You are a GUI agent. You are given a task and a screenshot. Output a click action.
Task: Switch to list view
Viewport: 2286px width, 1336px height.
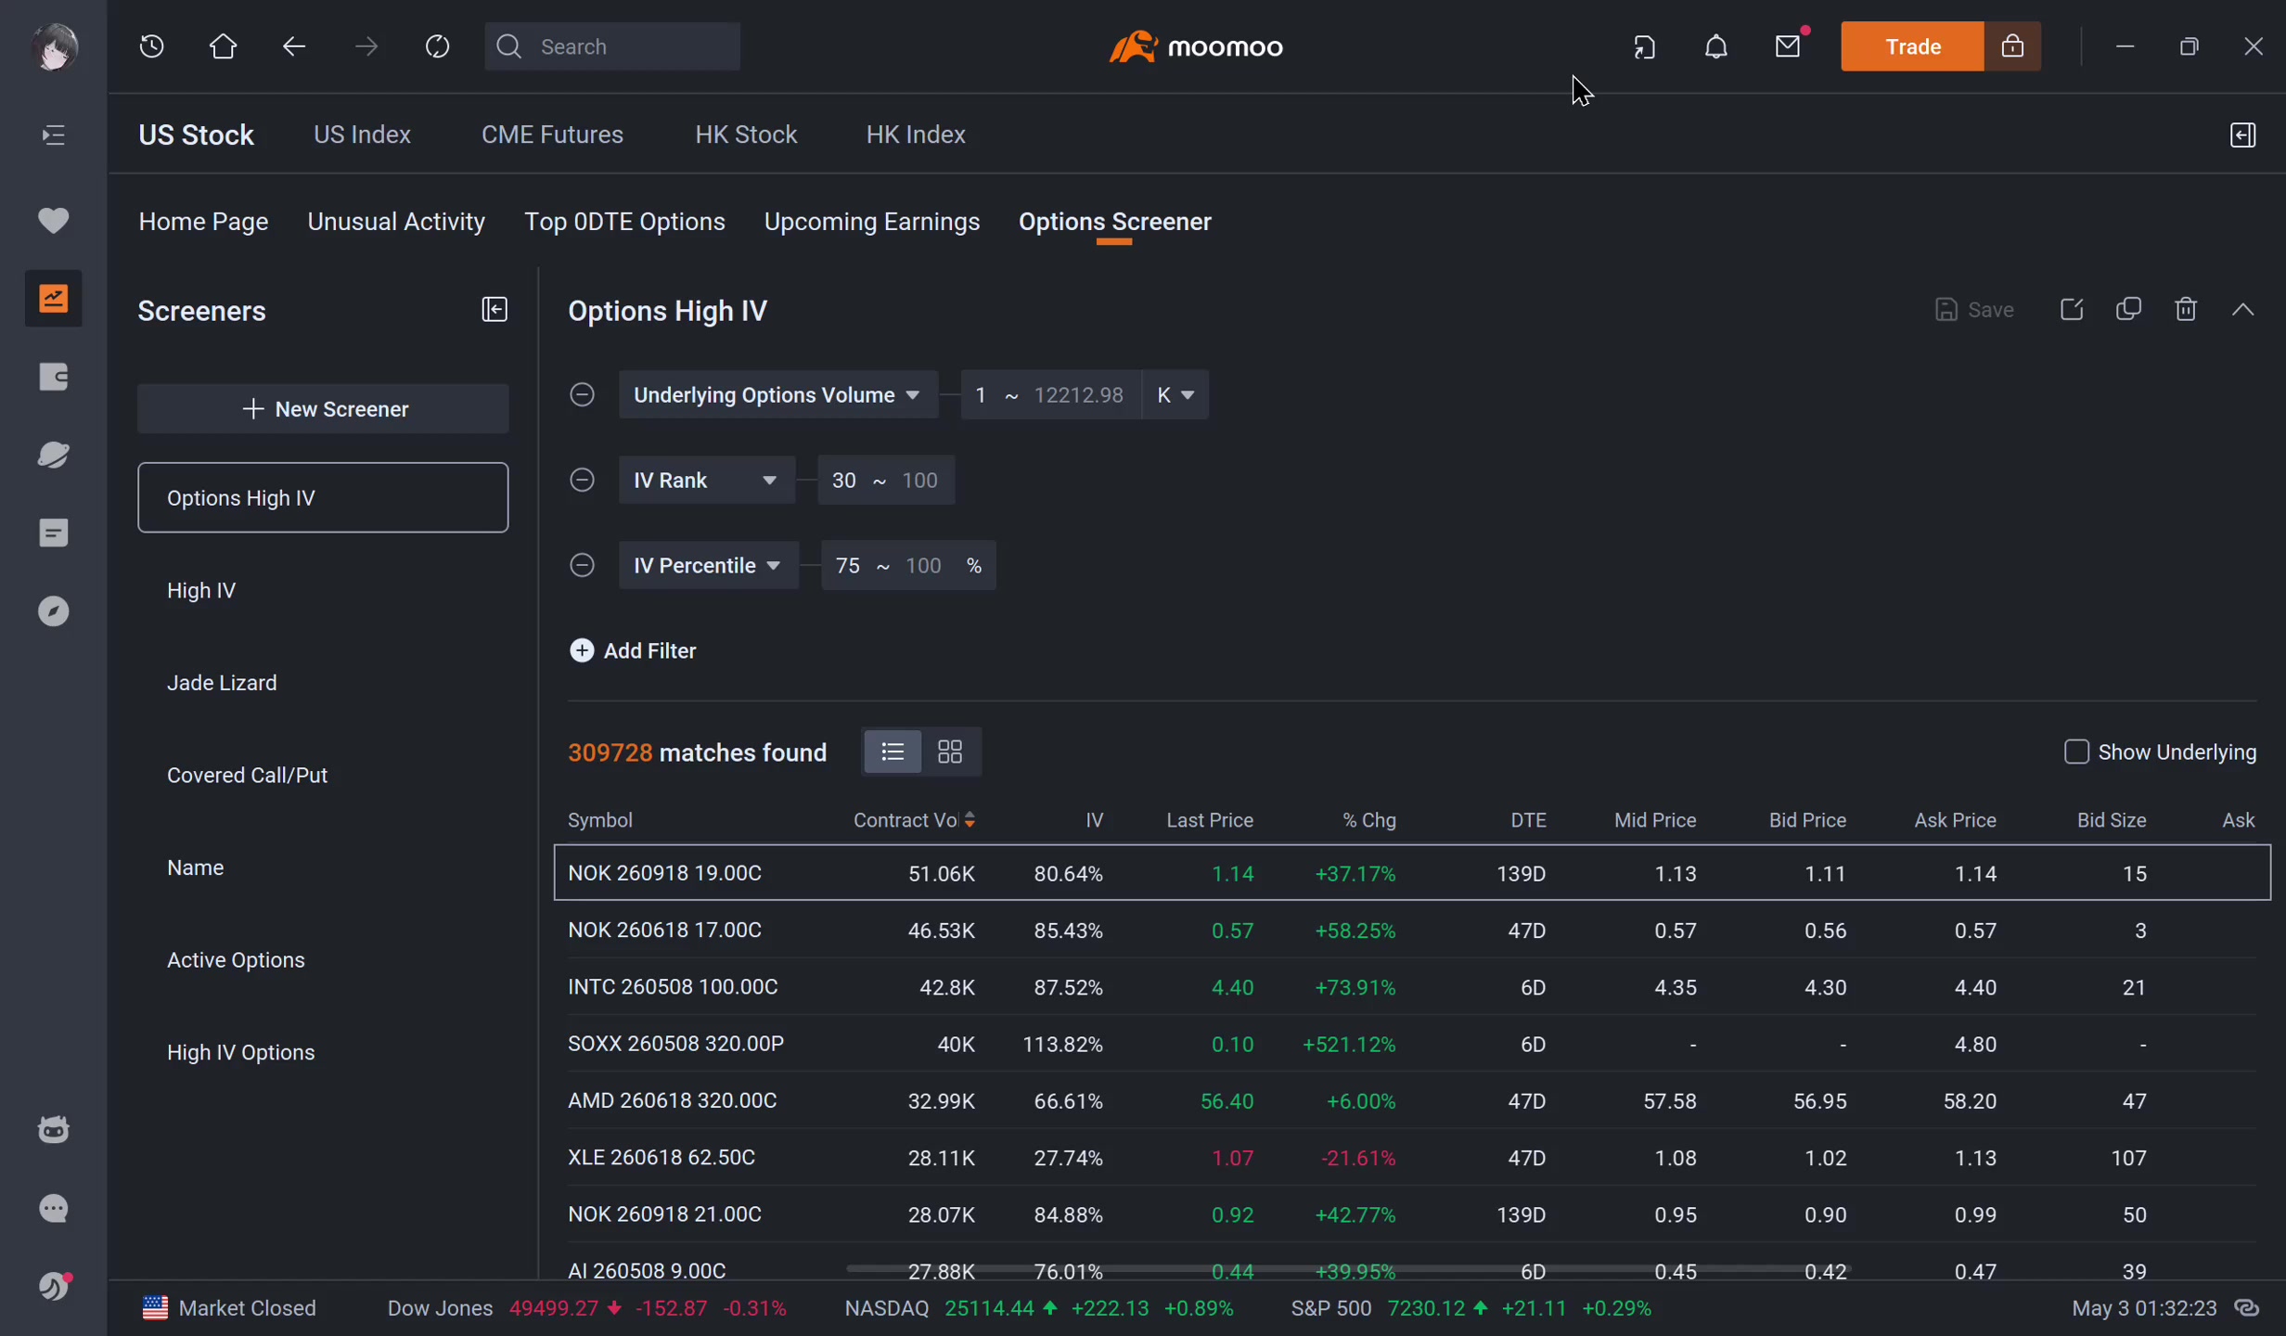(893, 751)
